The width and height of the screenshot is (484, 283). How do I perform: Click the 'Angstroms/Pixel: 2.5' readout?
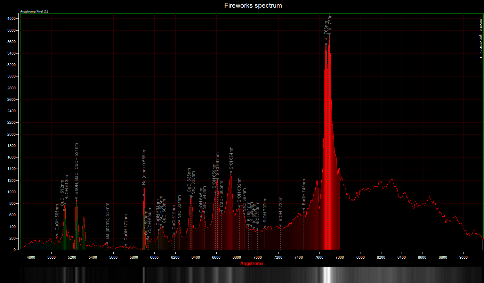[34, 11]
